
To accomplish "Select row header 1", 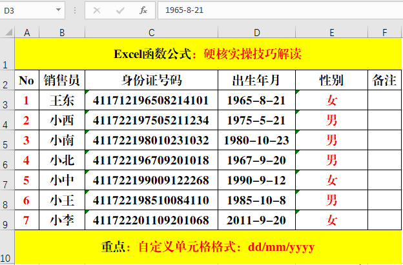I will point(7,54).
